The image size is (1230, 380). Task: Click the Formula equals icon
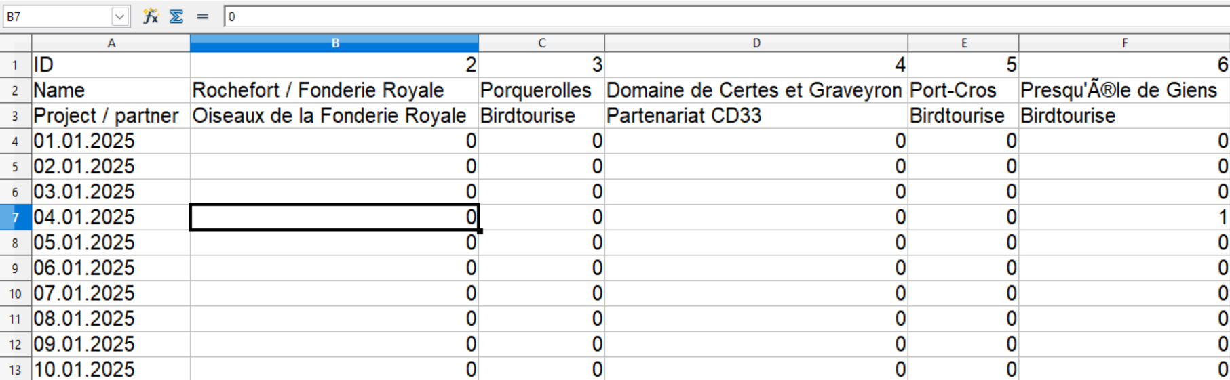click(x=202, y=16)
